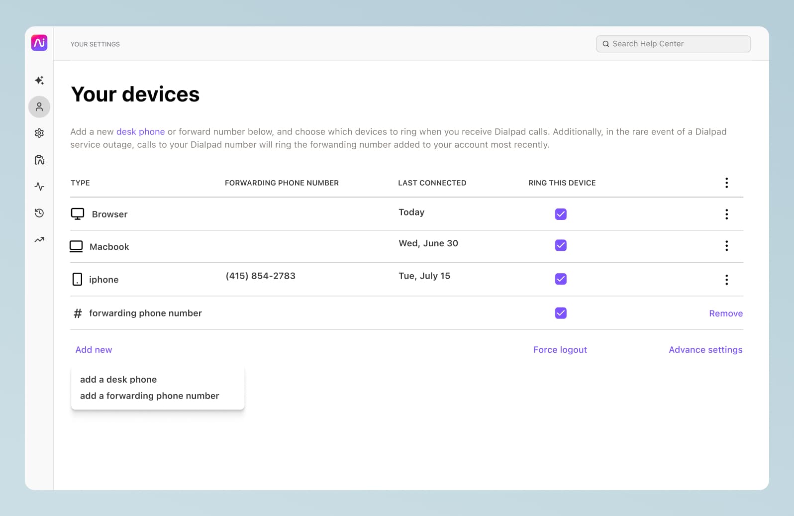Open the activity pulse sidebar icon
This screenshot has height=516, width=794.
[39, 187]
